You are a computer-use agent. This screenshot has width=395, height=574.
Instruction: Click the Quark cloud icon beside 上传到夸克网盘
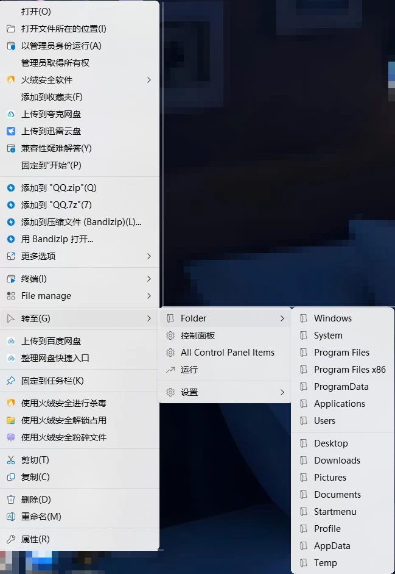pyautogui.click(x=11, y=114)
